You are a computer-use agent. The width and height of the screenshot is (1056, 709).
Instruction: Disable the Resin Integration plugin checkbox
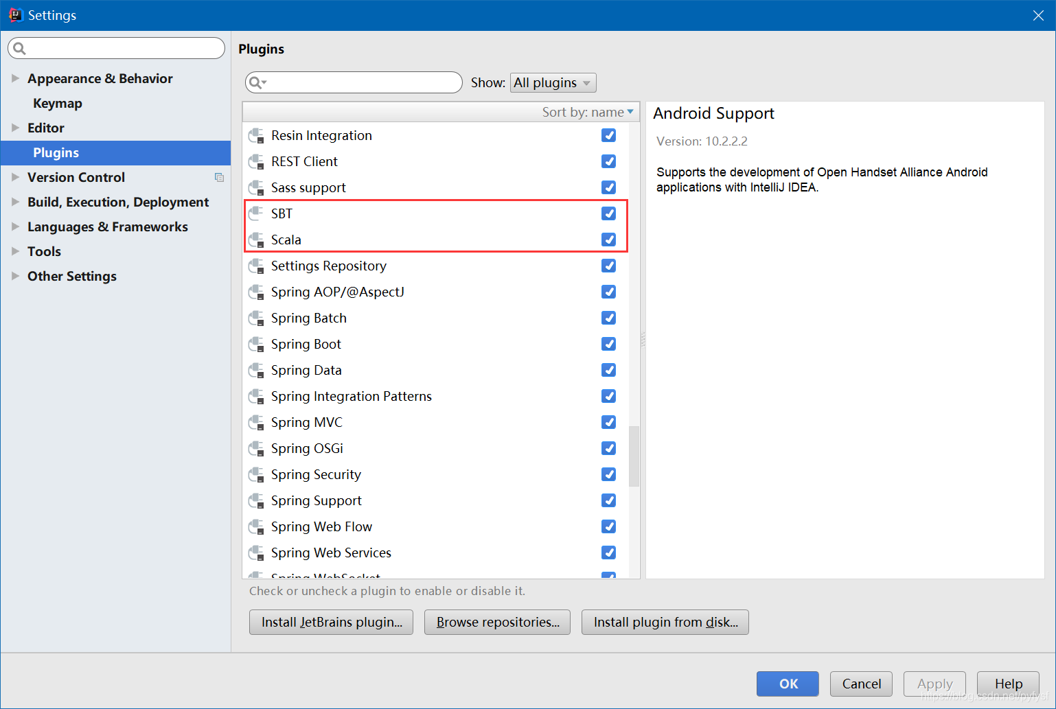(608, 135)
